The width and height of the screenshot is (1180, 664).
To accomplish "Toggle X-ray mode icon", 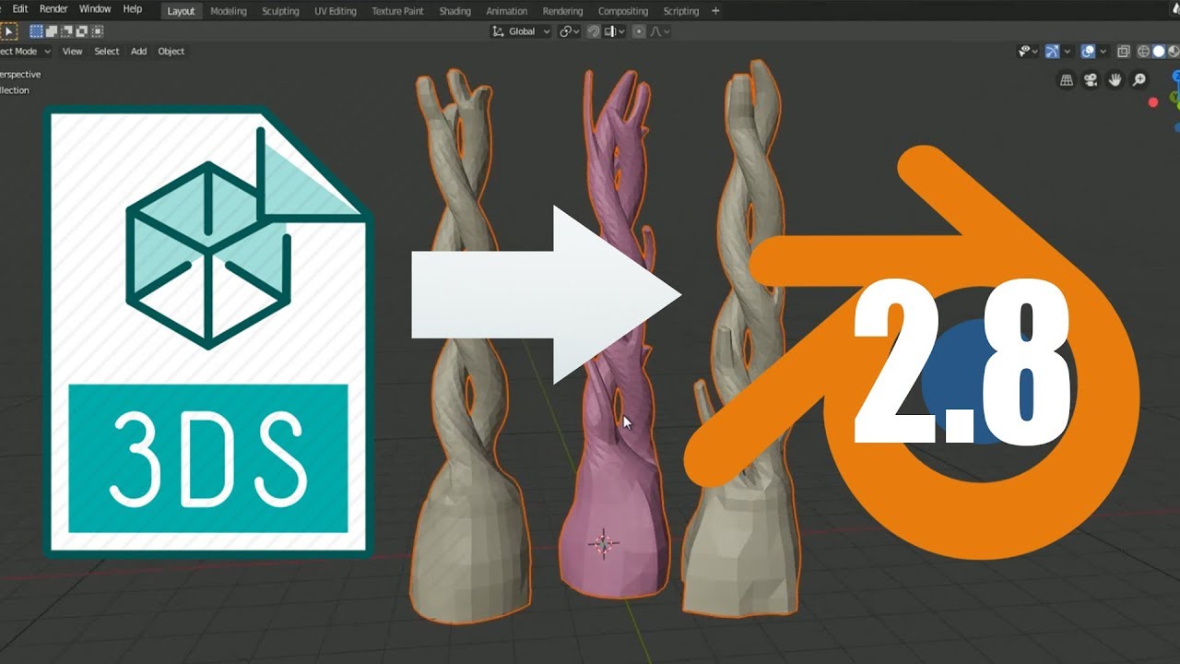I will tap(1124, 52).
